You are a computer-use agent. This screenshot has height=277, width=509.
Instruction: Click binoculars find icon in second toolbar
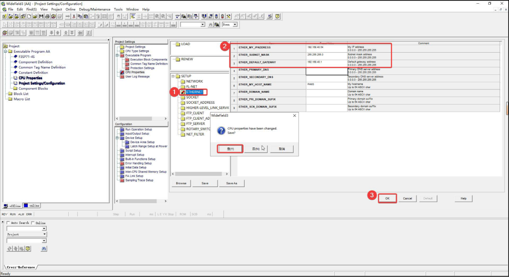click(211, 24)
